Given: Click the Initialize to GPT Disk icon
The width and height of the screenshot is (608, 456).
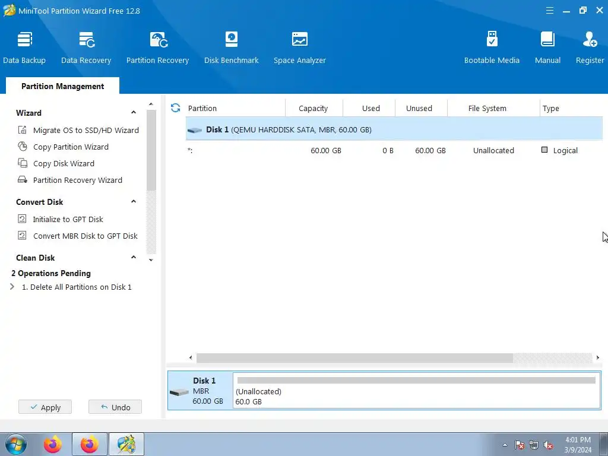Looking at the screenshot, I should pos(23,219).
